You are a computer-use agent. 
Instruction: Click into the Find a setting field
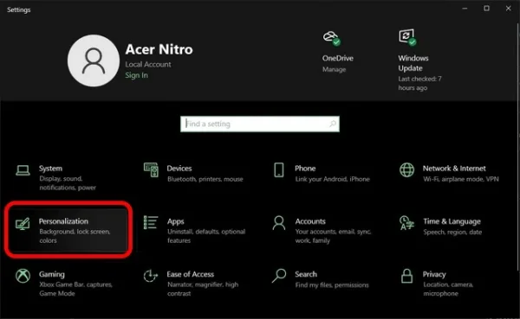click(260, 124)
